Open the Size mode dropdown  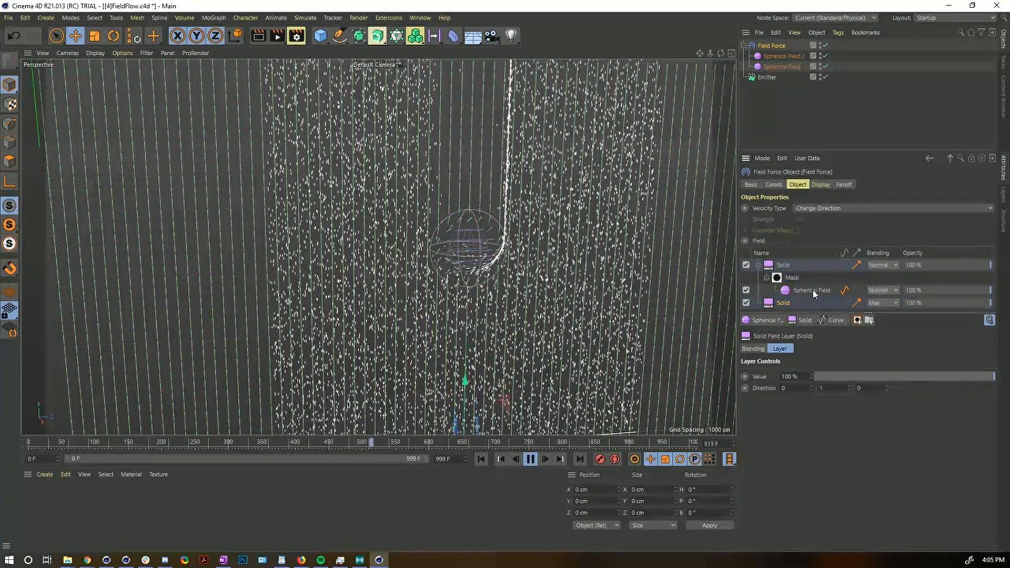coord(653,525)
